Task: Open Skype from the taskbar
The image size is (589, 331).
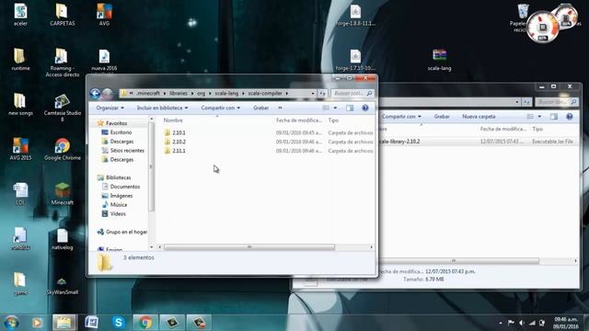Action: [119, 323]
